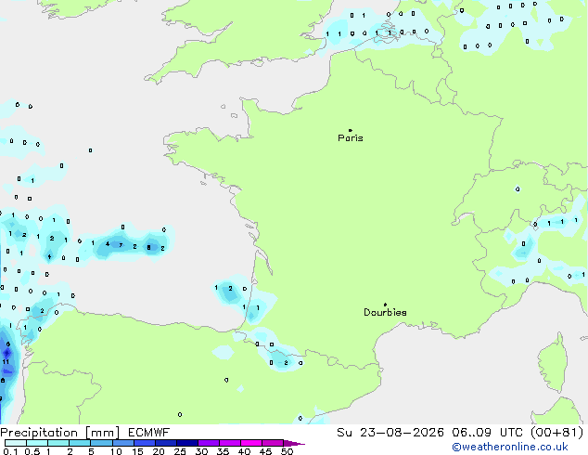The width and height of the screenshot is (588, 455).
Task: Click the legend label 0.1
Action: 11,451
